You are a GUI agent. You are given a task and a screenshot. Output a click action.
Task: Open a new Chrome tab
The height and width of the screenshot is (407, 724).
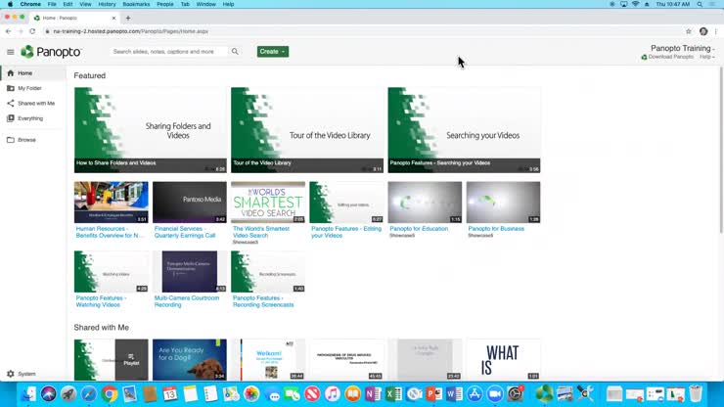pos(128,18)
